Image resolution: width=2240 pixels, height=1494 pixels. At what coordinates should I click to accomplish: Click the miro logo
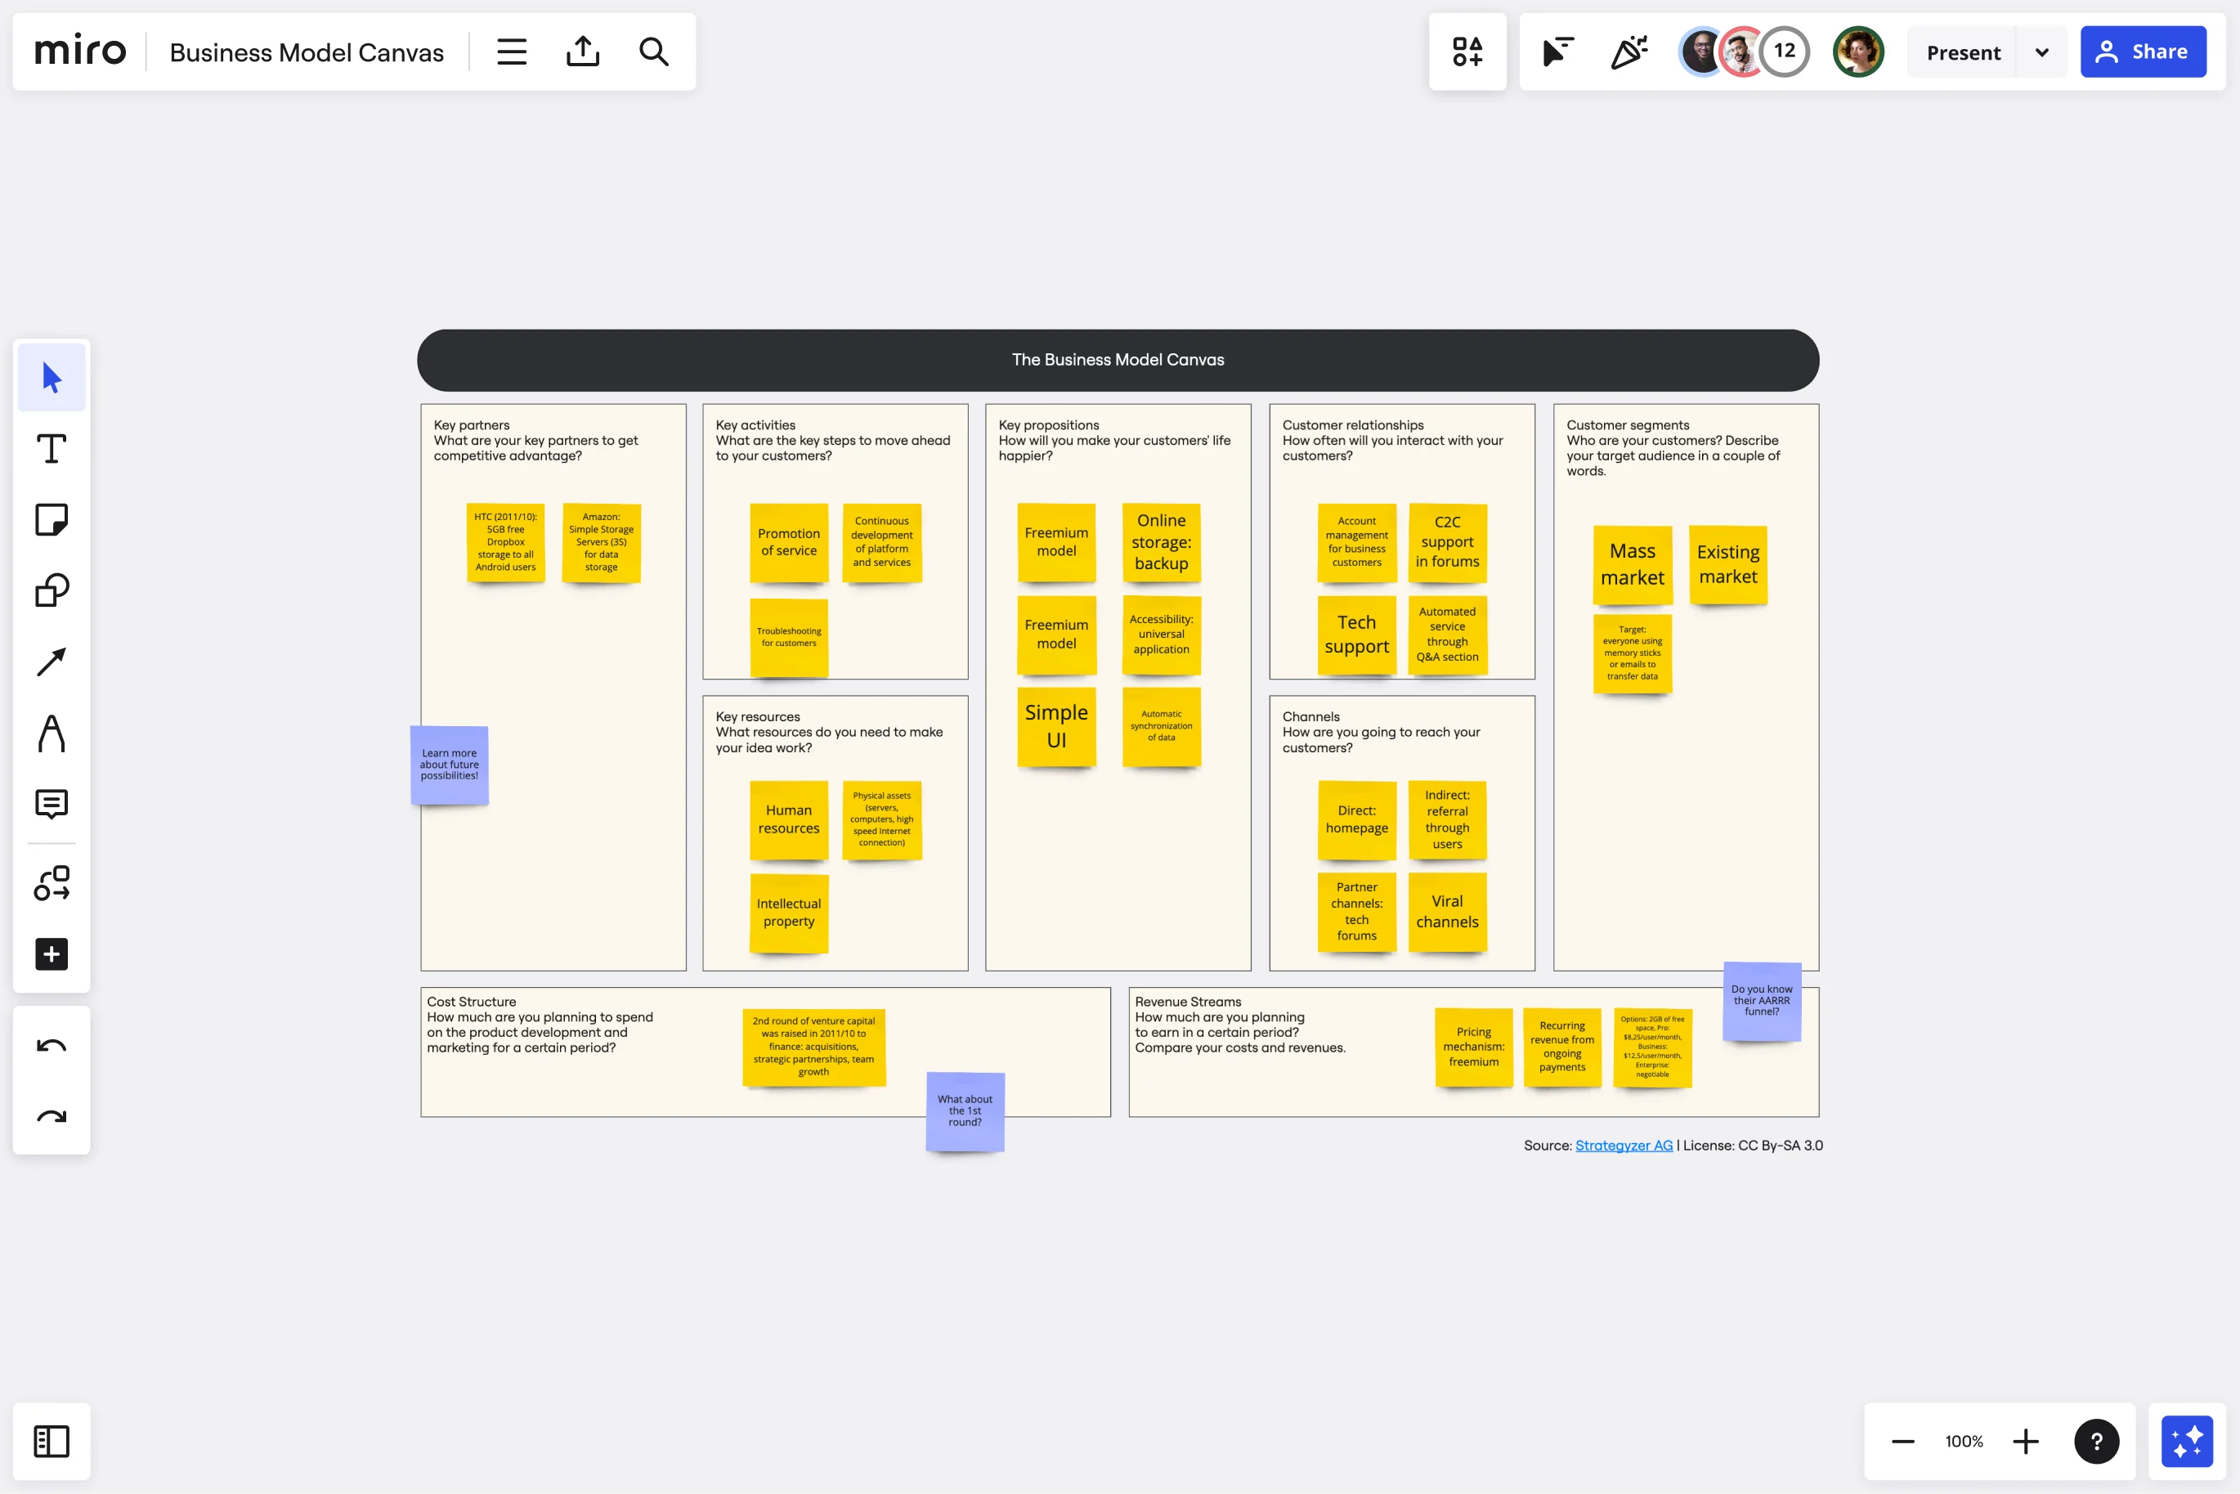[80, 51]
